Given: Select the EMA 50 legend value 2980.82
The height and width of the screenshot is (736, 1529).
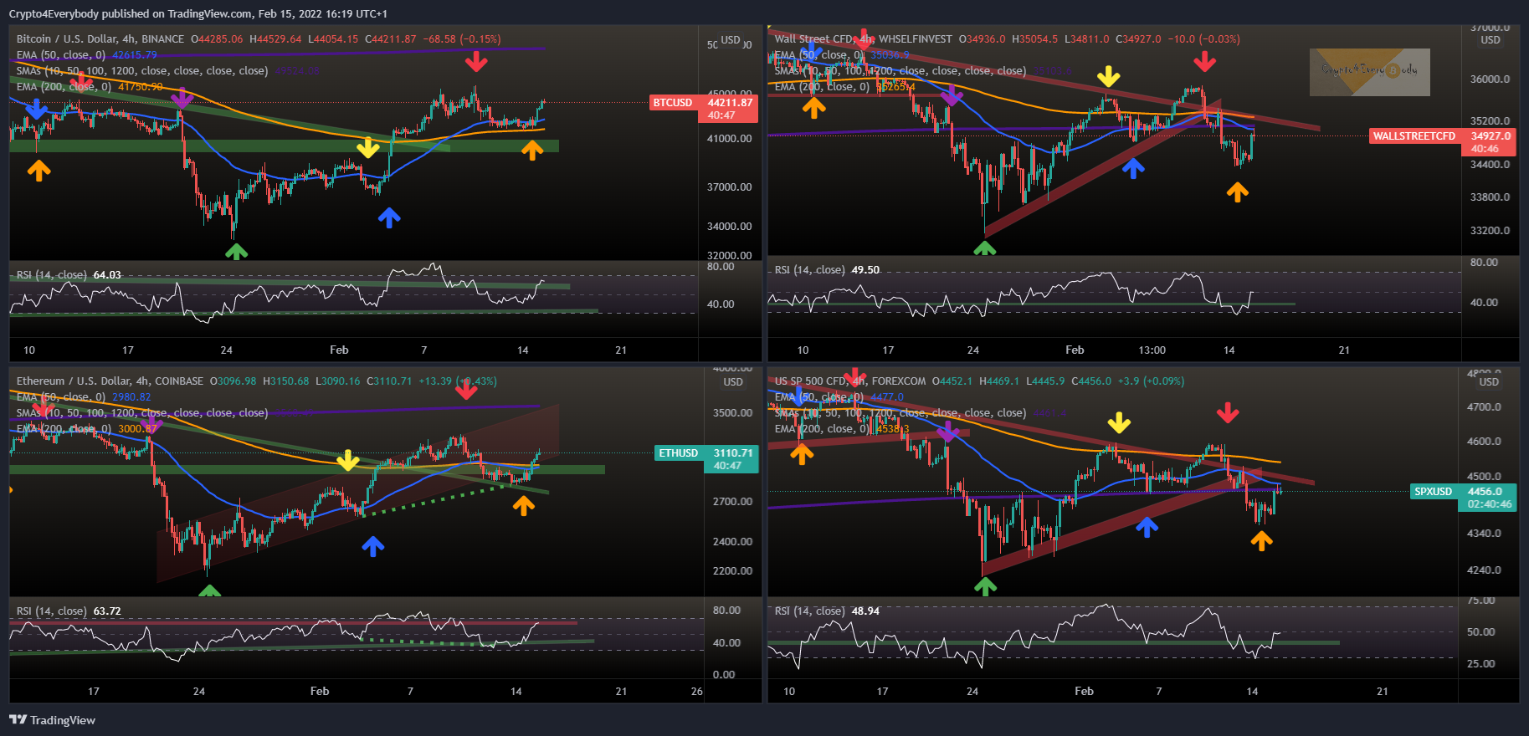Looking at the screenshot, I should coord(131,397).
